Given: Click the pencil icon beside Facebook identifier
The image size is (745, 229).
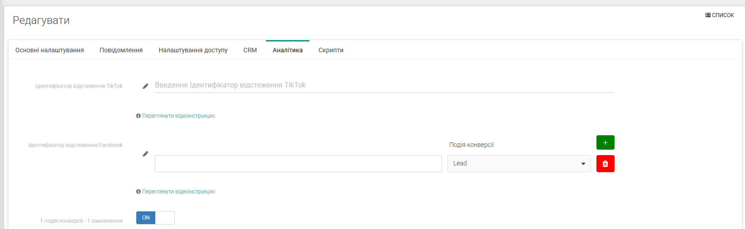Looking at the screenshot, I should point(145,154).
